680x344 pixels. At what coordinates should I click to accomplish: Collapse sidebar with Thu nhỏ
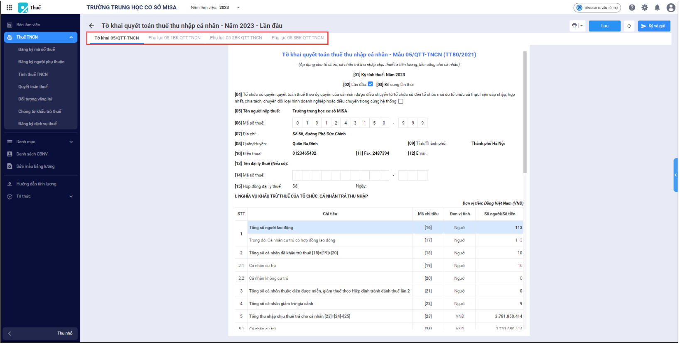40,334
